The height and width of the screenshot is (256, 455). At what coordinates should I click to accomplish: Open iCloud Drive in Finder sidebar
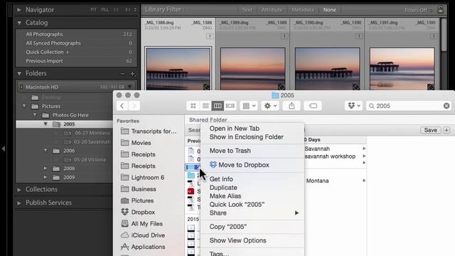(x=143, y=235)
